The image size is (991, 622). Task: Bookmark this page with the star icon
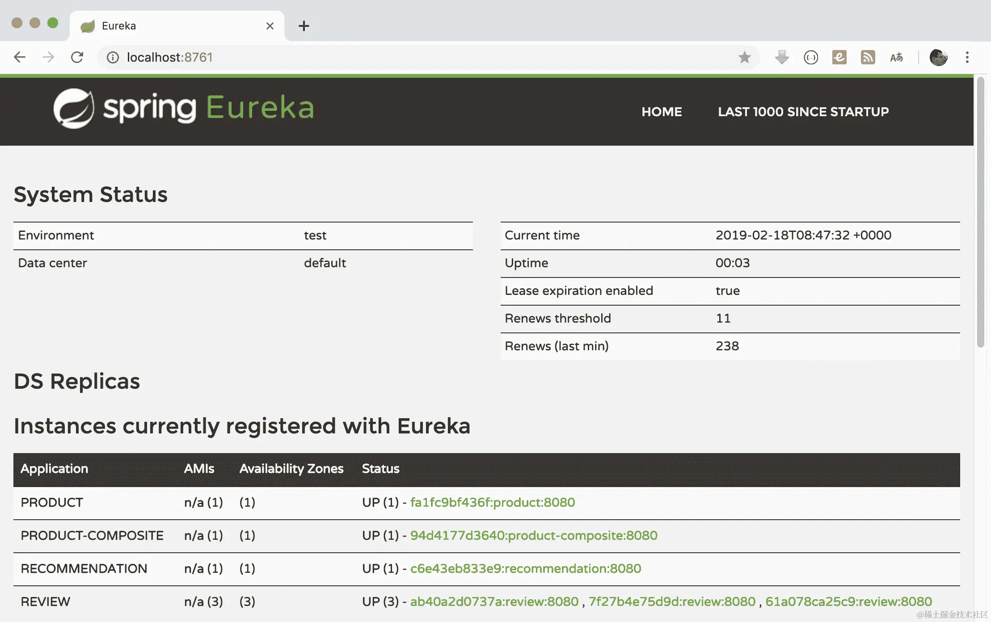744,57
